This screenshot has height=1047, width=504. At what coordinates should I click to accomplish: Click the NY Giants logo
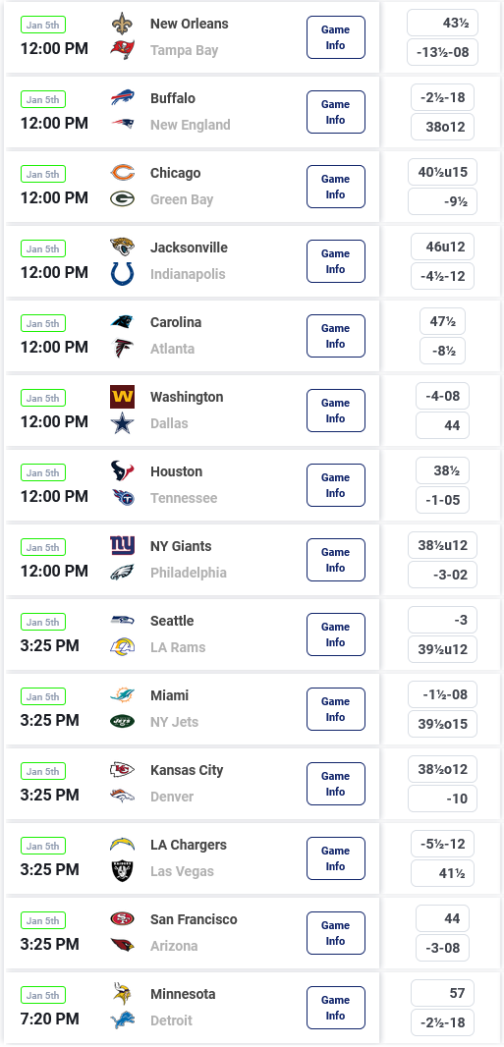click(x=122, y=546)
